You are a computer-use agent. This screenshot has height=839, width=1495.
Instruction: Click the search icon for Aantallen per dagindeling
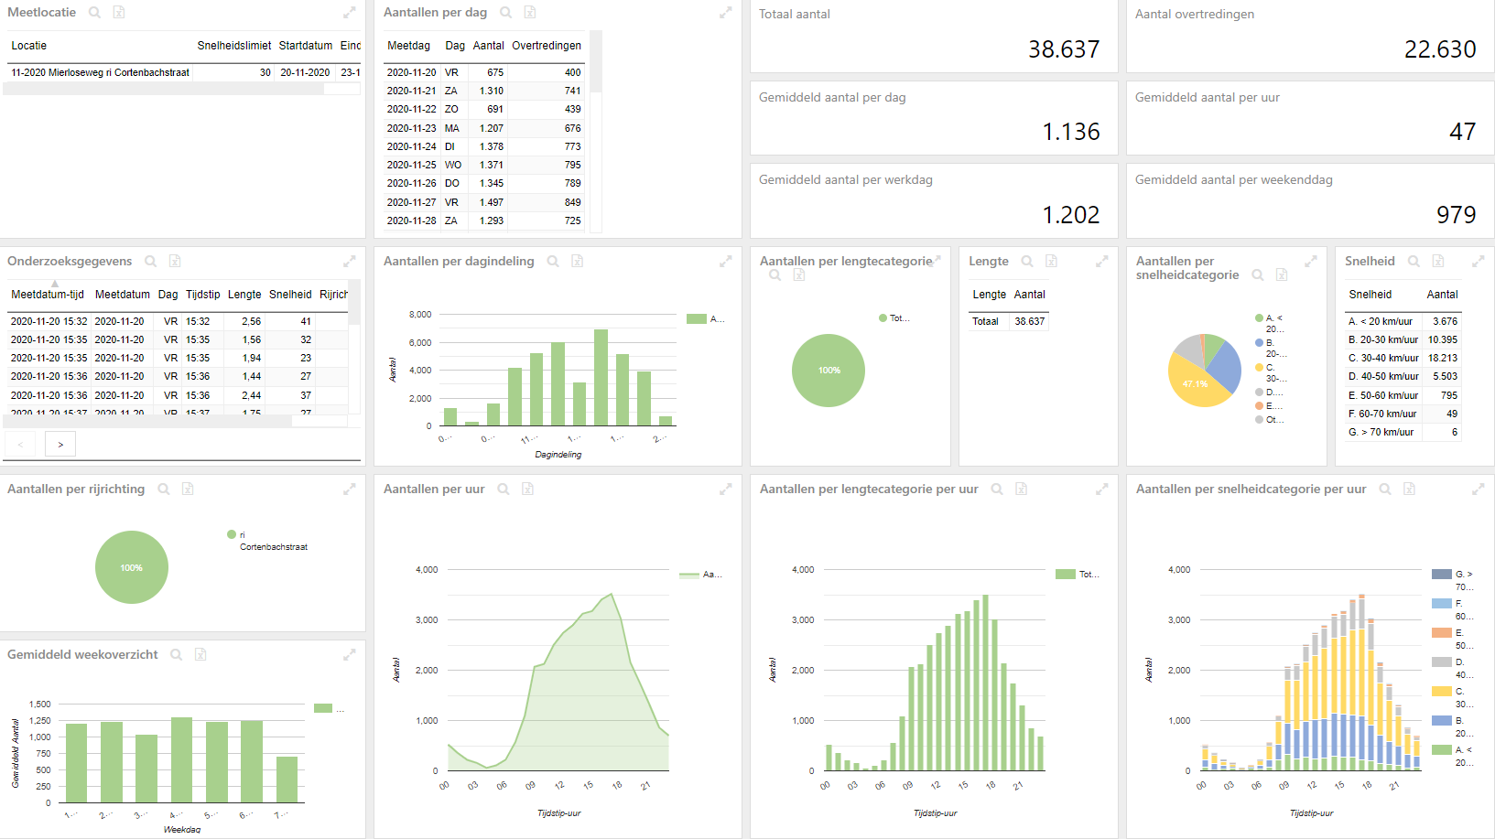pyautogui.click(x=553, y=262)
